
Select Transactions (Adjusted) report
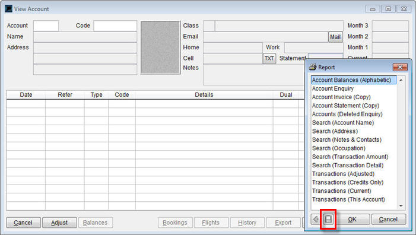(x=354, y=174)
